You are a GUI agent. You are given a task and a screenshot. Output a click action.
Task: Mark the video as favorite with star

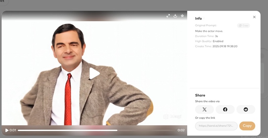[182, 16]
